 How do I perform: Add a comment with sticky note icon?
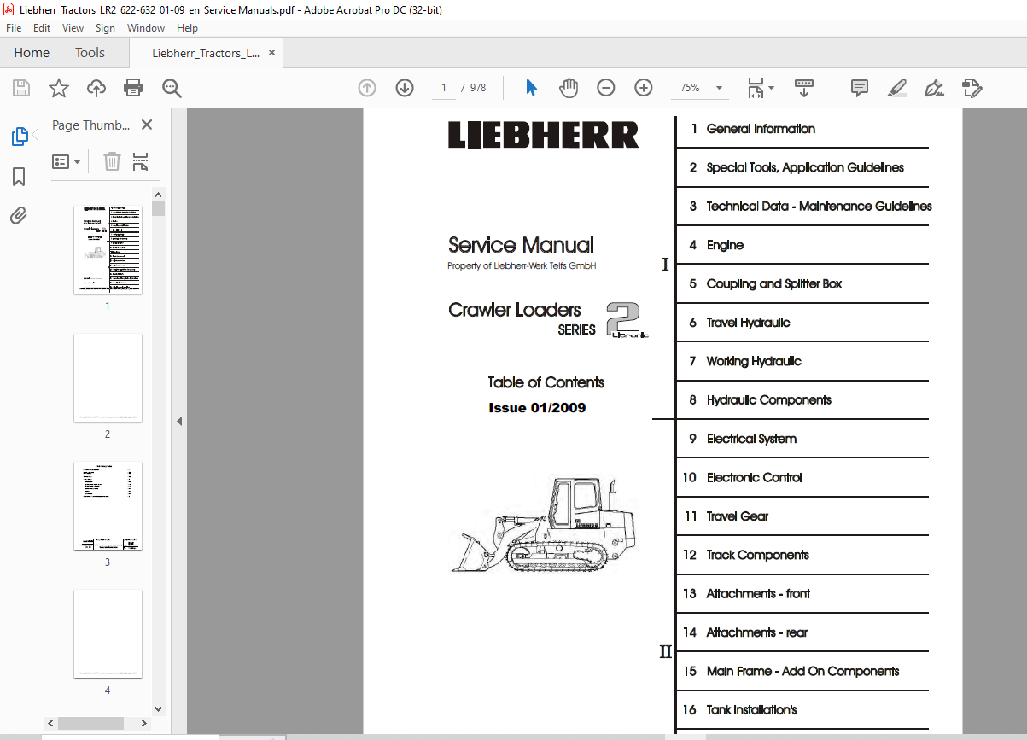[860, 88]
